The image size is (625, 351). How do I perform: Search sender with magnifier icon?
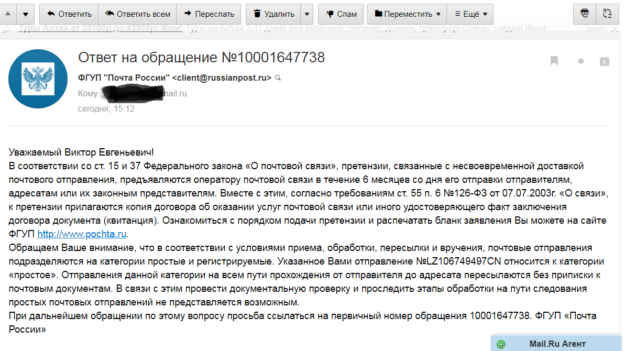pos(278,78)
